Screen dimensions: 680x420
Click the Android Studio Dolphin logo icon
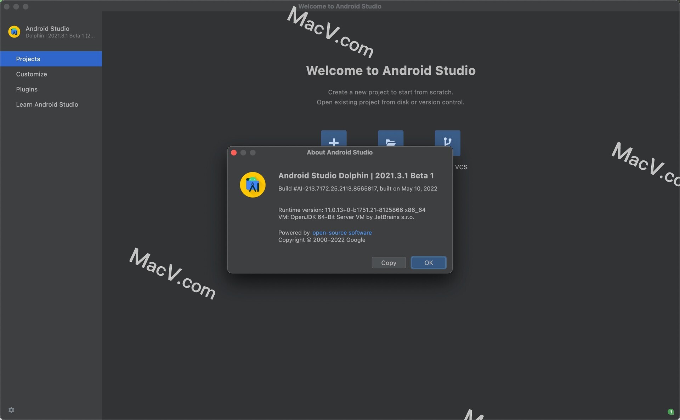pyautogui.click(x=251, y=184)
